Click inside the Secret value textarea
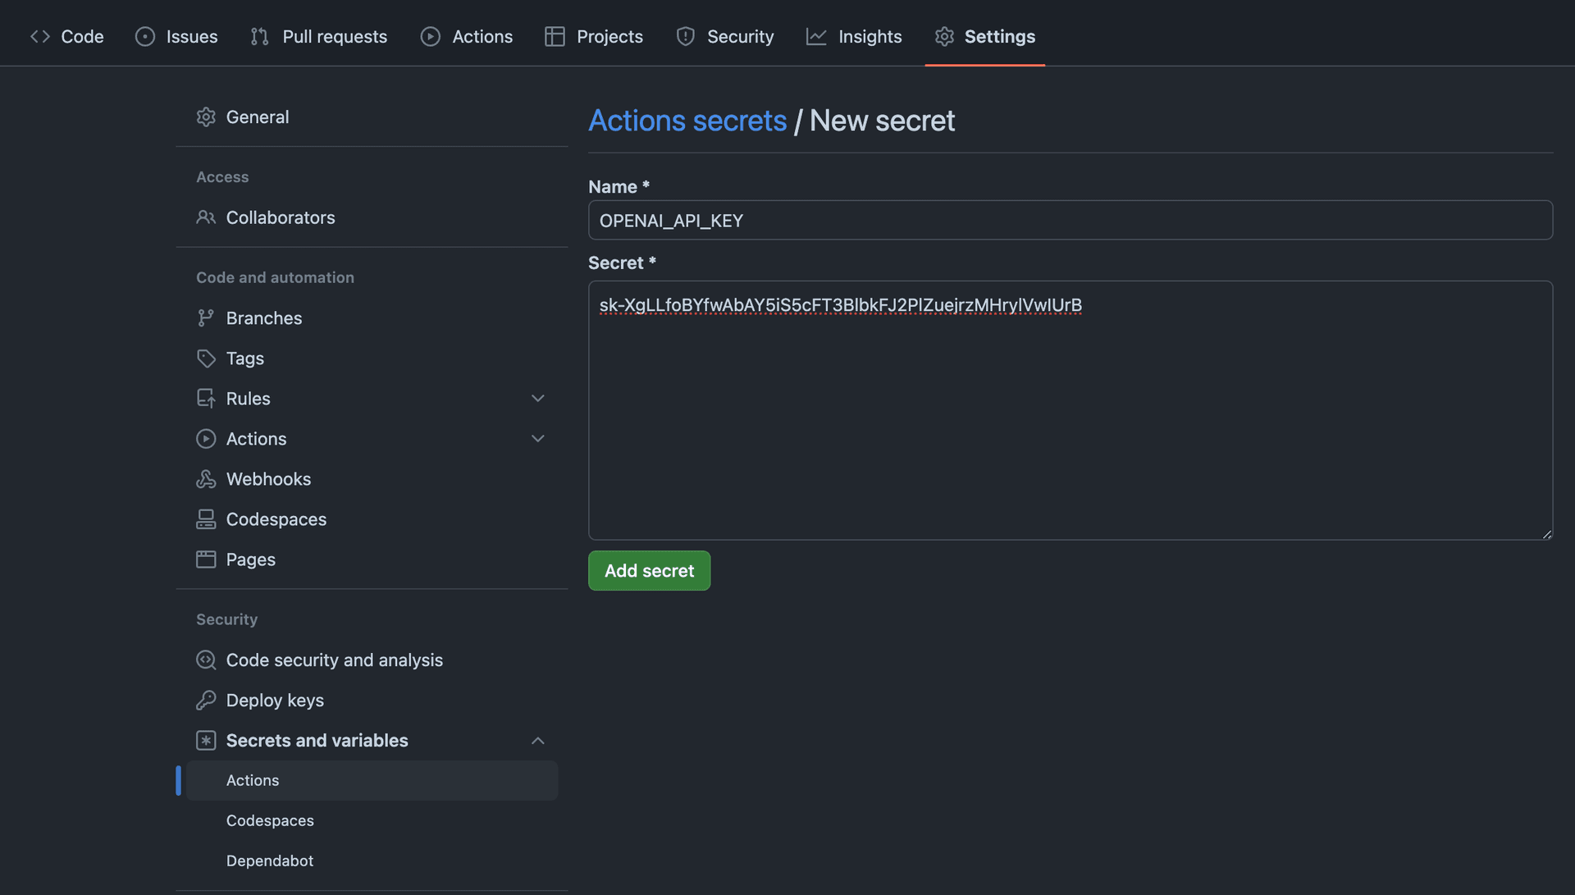The image size is (1575, 895). [x=1070, y=427]
